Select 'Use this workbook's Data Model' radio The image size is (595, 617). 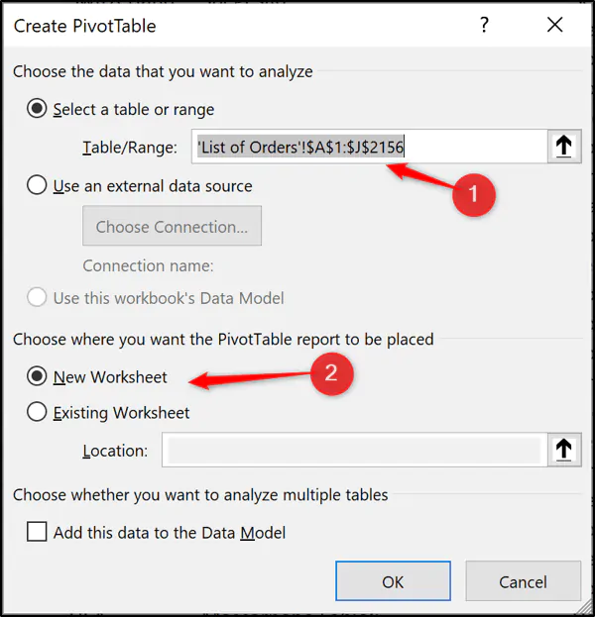37,297
